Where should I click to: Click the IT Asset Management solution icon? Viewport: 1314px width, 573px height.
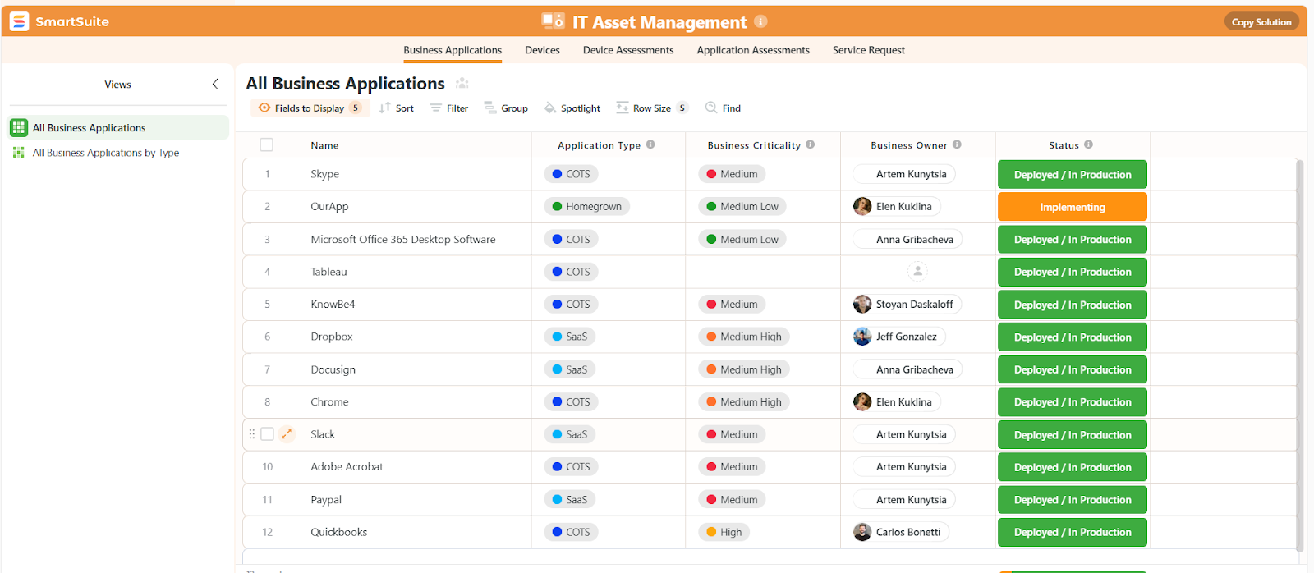click(553, 21)
